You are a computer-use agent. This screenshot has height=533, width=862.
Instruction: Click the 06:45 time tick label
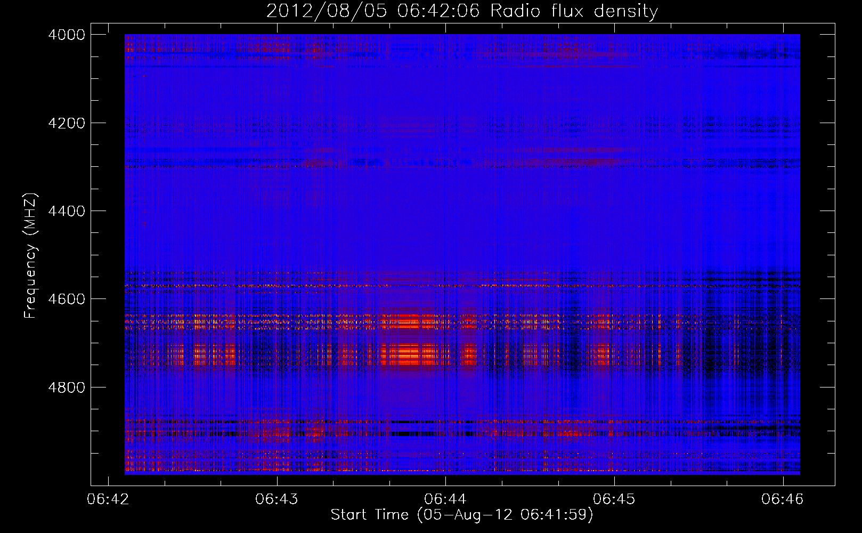click(614, 499)
